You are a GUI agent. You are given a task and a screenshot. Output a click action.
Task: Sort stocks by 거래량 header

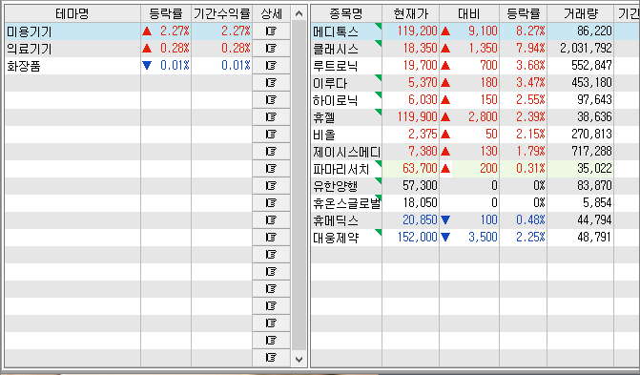coord(581,14)
